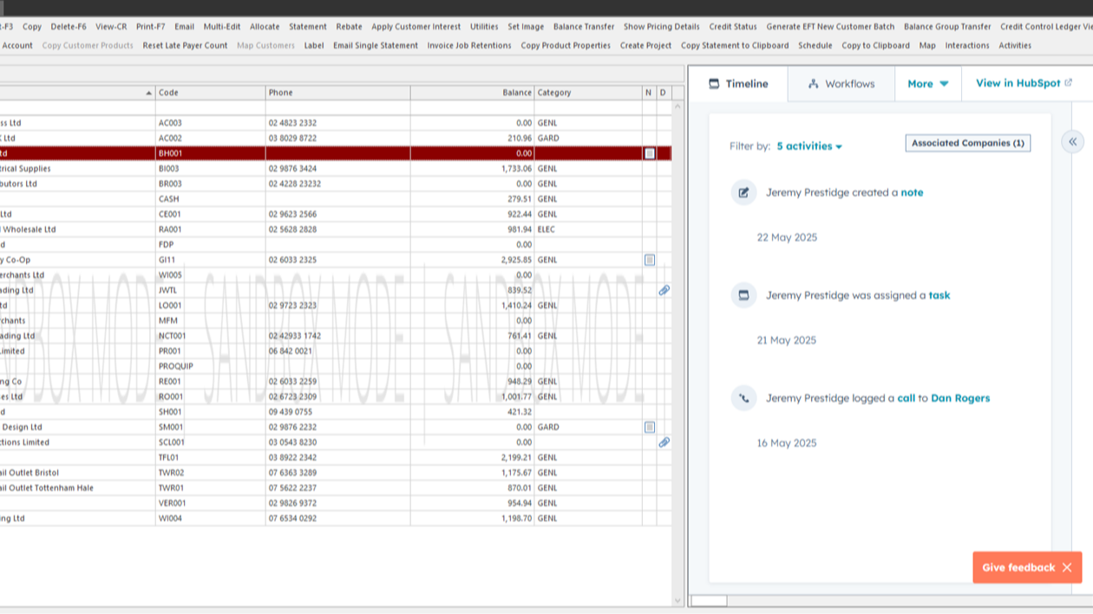The height and width of the screenshot is (614, 1093).
Task: Click the Timeline tab's card icon
Action: point(712,83)
